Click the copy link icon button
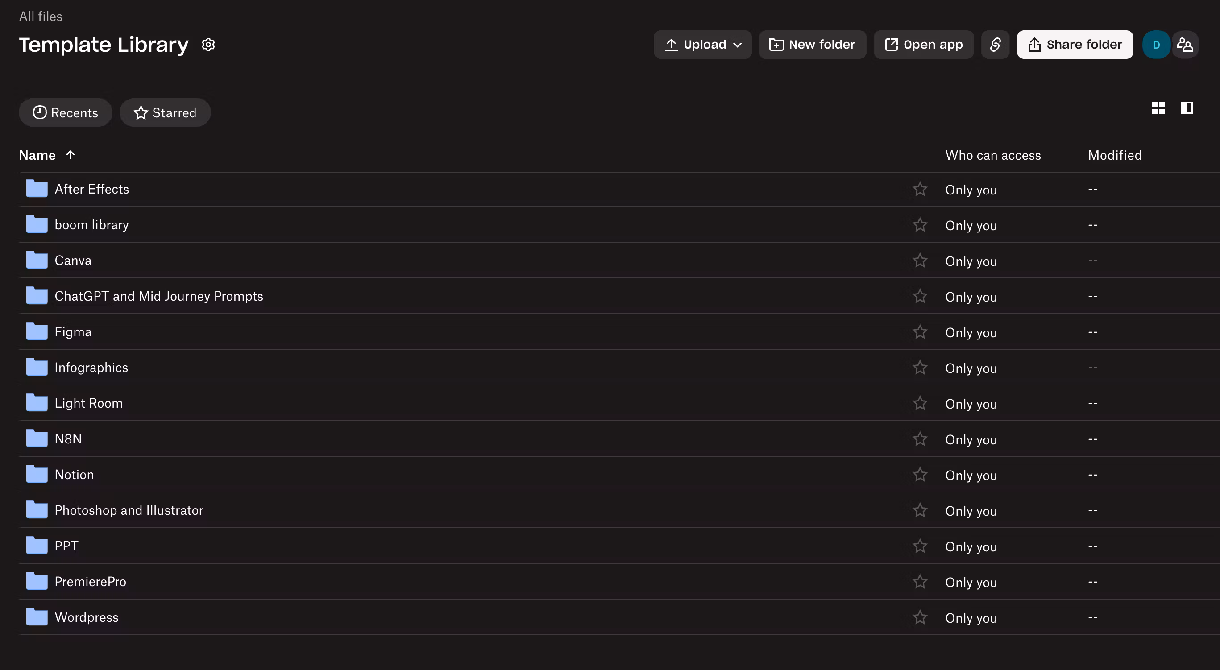 995,45
